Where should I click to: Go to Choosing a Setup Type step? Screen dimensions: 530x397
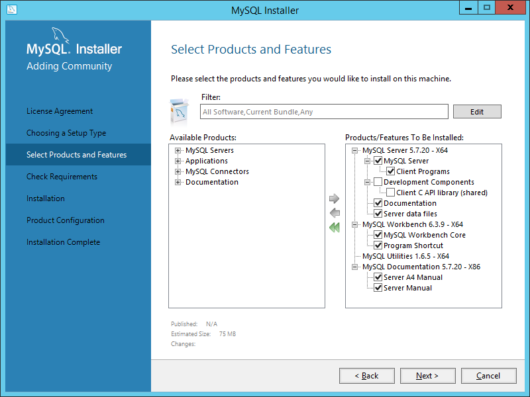[66, 133]
